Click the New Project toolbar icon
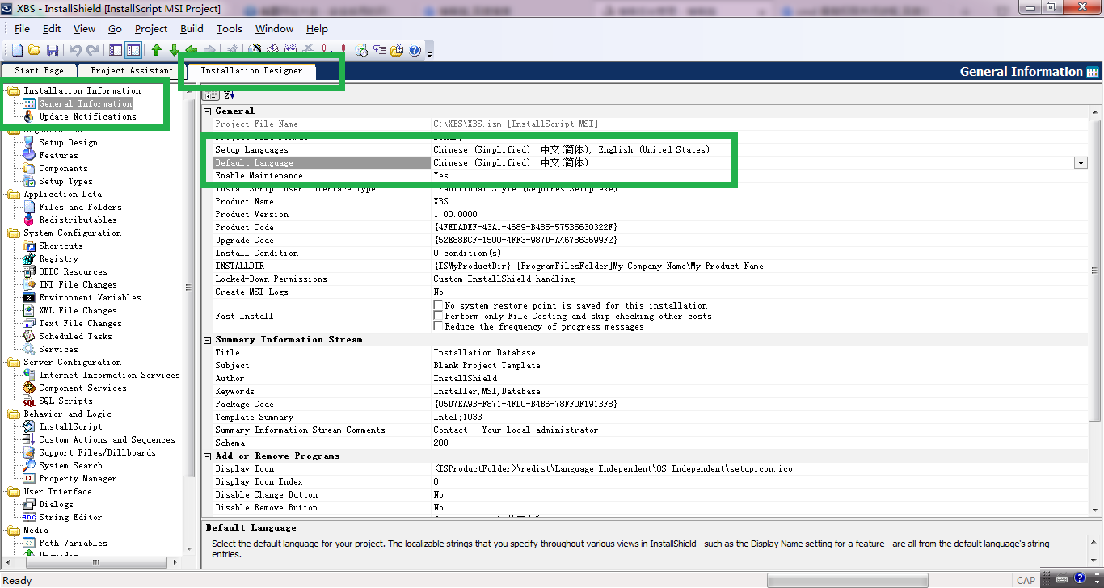The image size is (1104, 588). coord(17,50)
